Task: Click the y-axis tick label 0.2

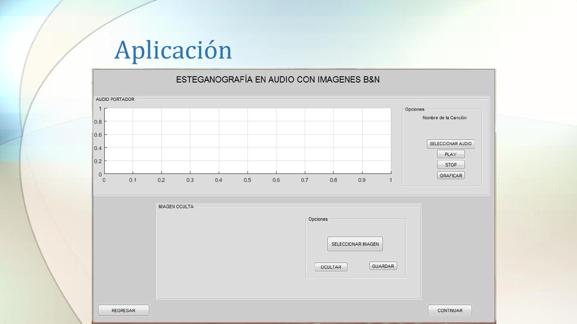Action: [x=97, y=161]
